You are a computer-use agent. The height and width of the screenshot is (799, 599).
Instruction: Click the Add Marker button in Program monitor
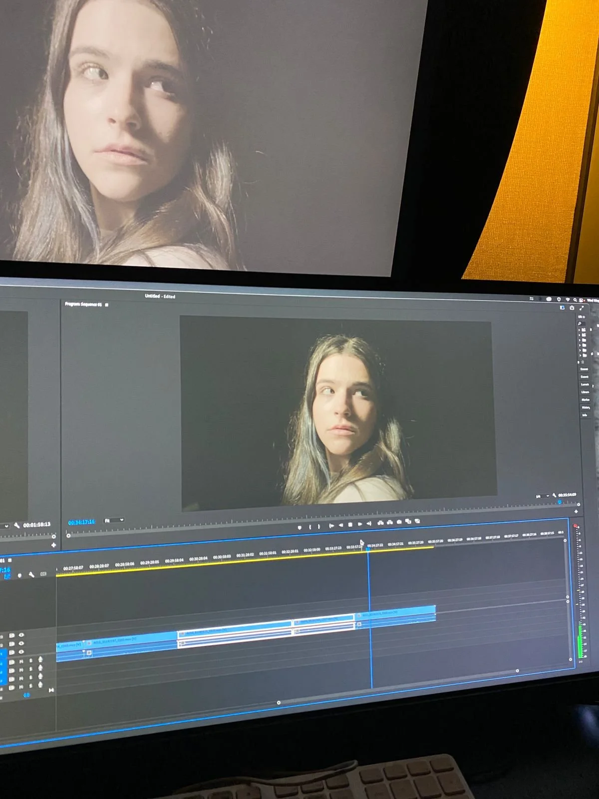[x=299, y=527]
